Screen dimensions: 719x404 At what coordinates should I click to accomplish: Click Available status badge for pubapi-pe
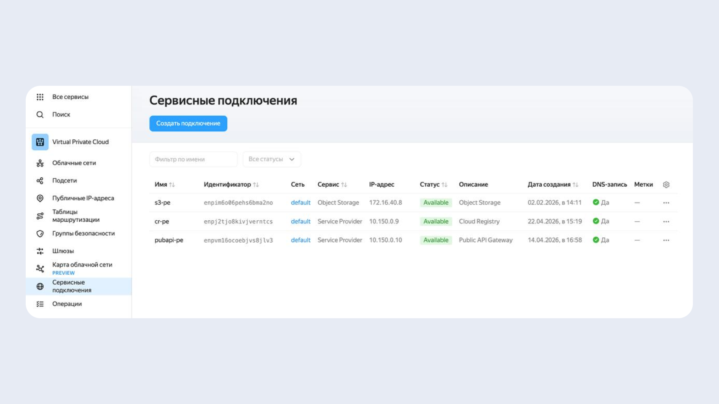click(436, 240)
